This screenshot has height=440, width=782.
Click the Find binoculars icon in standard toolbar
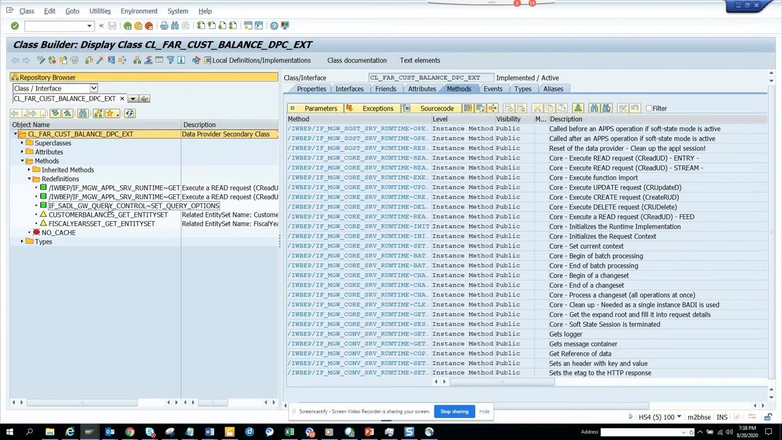pos(175,26)
